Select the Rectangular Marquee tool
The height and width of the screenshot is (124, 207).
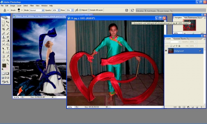3,22
